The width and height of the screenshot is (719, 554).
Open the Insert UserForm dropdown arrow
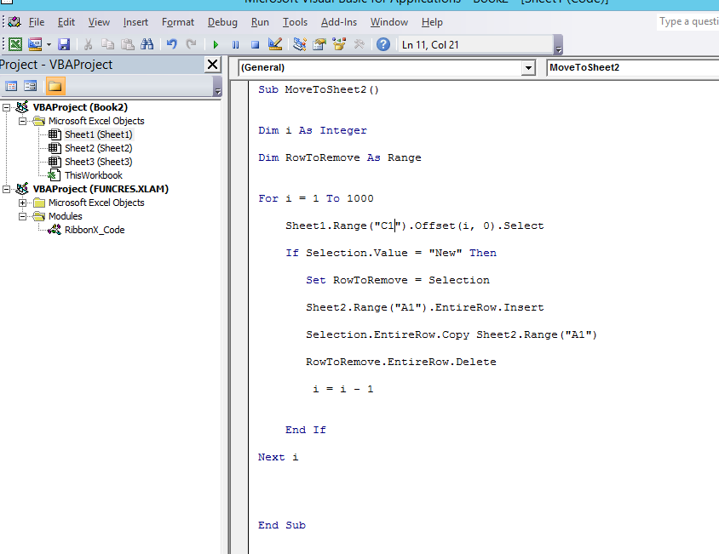(49, 44)
